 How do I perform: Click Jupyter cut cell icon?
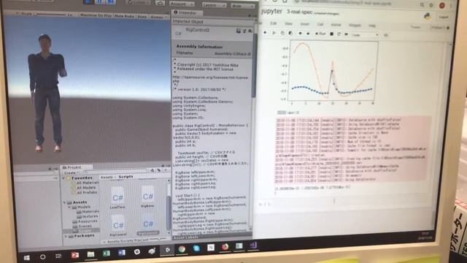[274, 33]
